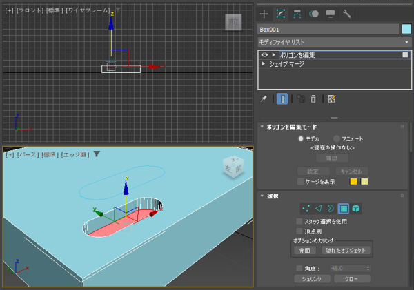Open the Utilities wrench panel
This screenshot has height=290, width=414.
pyautogui.click(x=347, y=14)
